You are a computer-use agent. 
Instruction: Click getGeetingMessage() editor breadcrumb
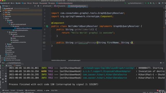[74, 60]
